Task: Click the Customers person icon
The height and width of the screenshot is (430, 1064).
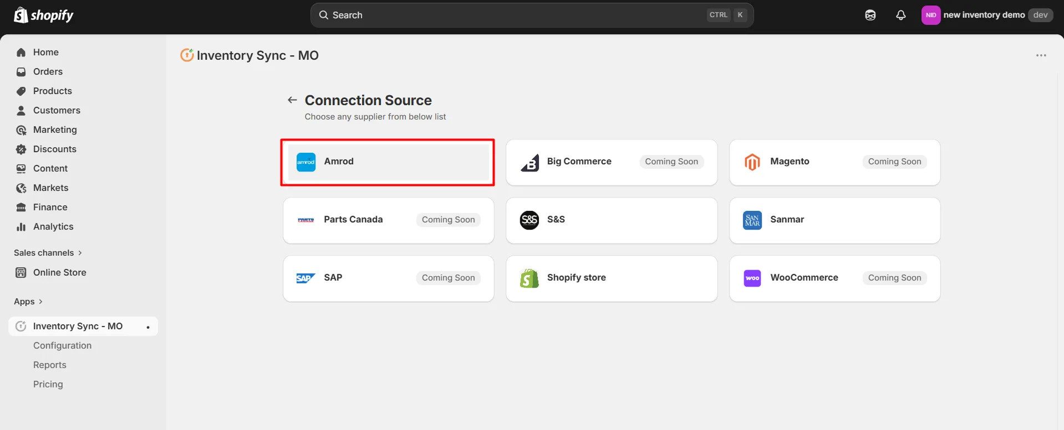Action: click(21, 110)
